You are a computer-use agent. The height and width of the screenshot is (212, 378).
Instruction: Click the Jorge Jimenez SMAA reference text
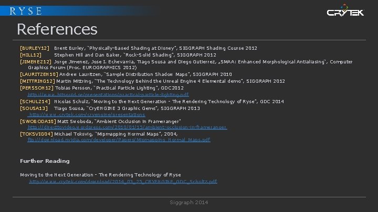pyautogui.click(x=203, y=62)
